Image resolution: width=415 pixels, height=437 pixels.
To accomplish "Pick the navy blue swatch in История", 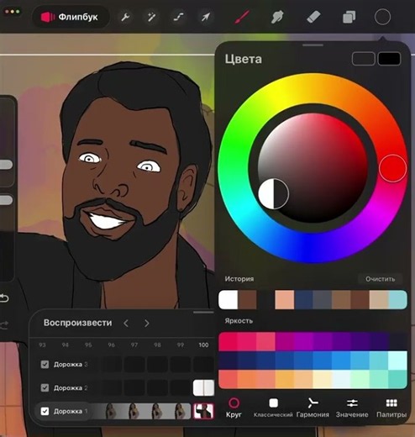I will 303,300.
